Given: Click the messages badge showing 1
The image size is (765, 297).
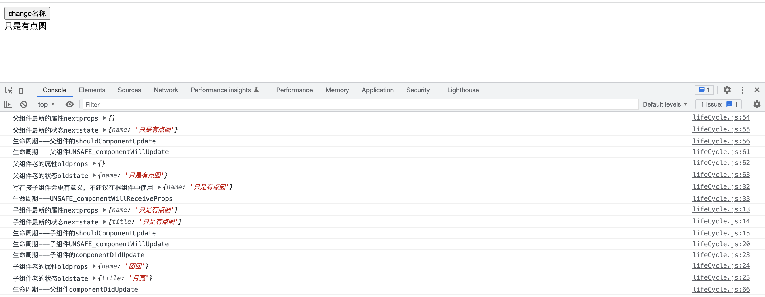Looking at the screenshot, I should coord(704,90).
